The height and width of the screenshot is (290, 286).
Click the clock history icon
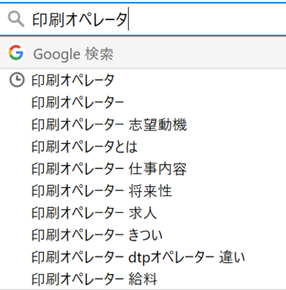click(x=17, y=80)
